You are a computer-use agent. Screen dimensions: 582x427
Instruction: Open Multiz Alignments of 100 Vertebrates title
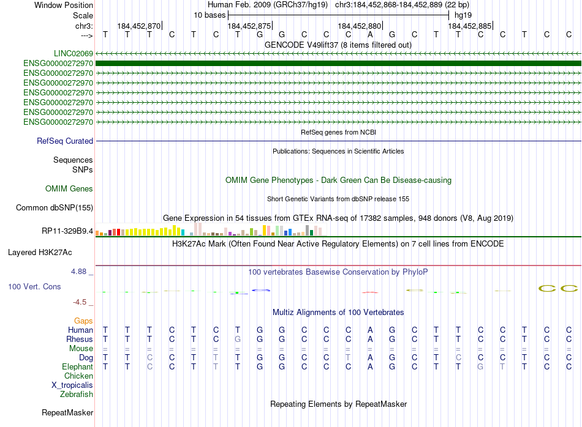pos(338,312)
